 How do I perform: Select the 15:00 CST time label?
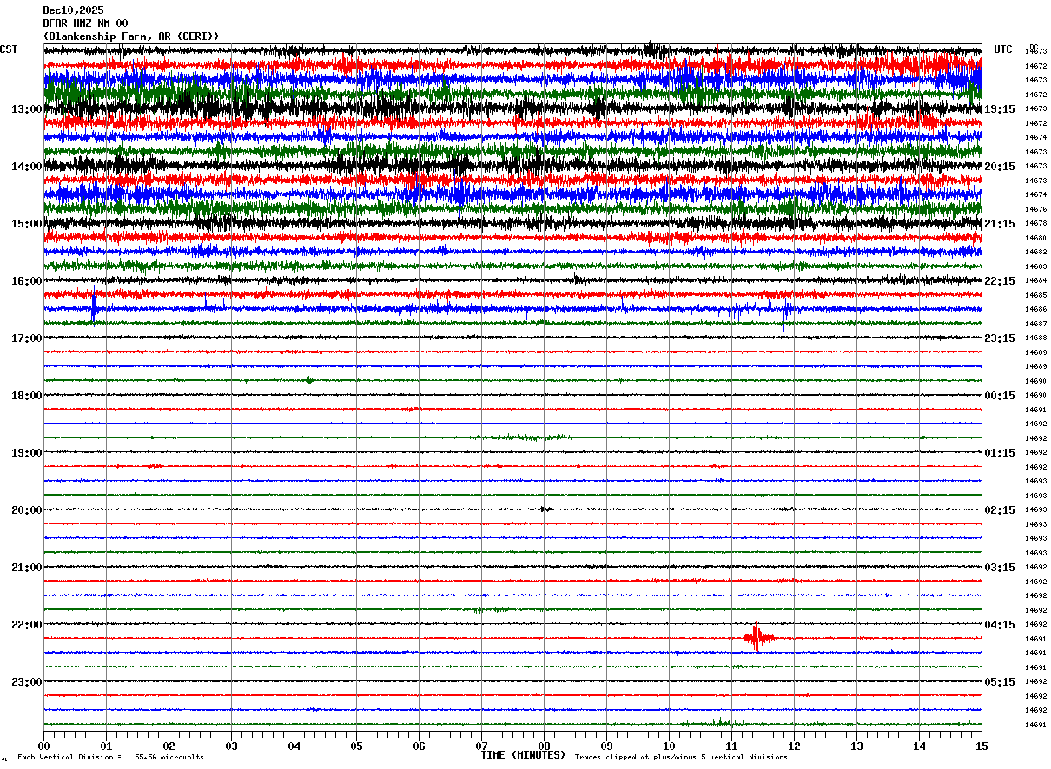(27, 224)
